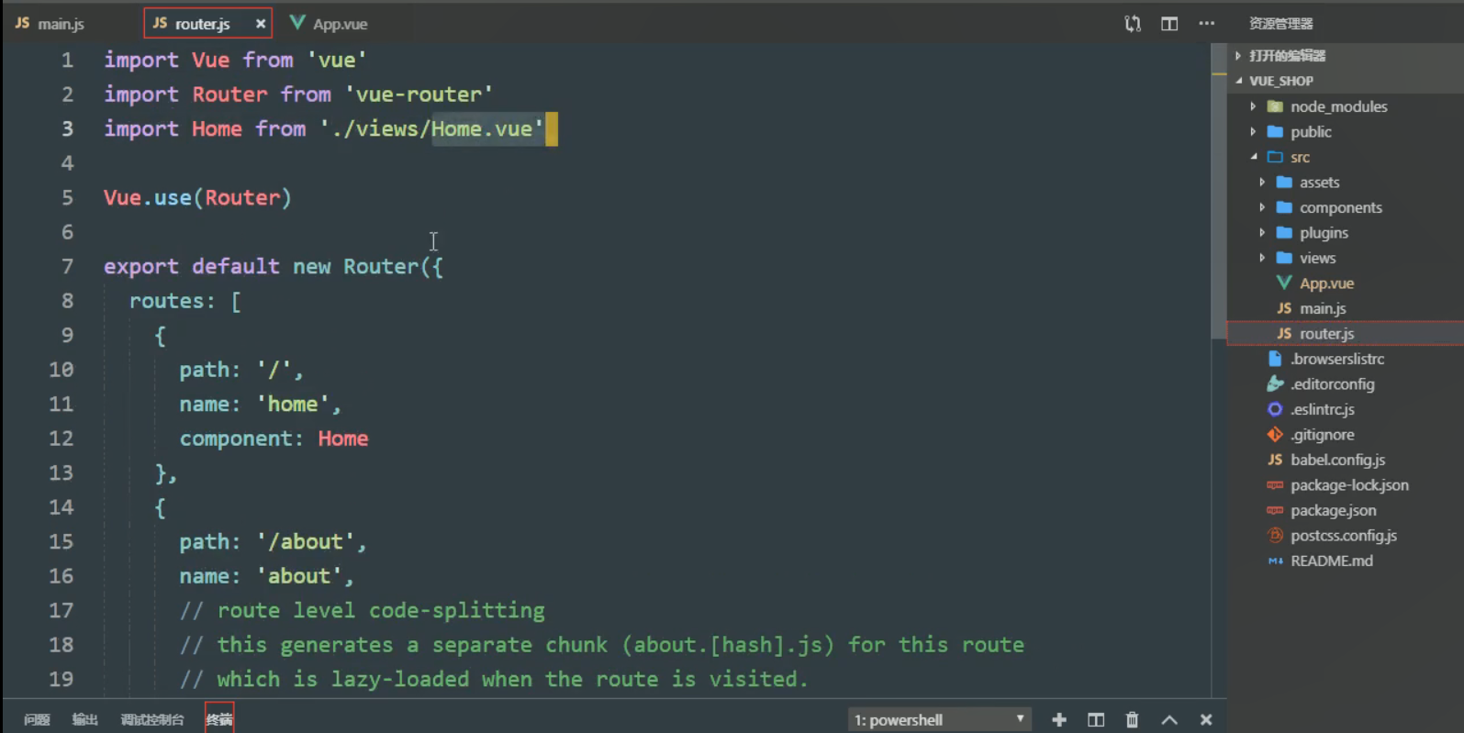The width and height of the screenshot is (1464, 733).
Task: Click the README.md markdown icon
Action: [1275, 561]
